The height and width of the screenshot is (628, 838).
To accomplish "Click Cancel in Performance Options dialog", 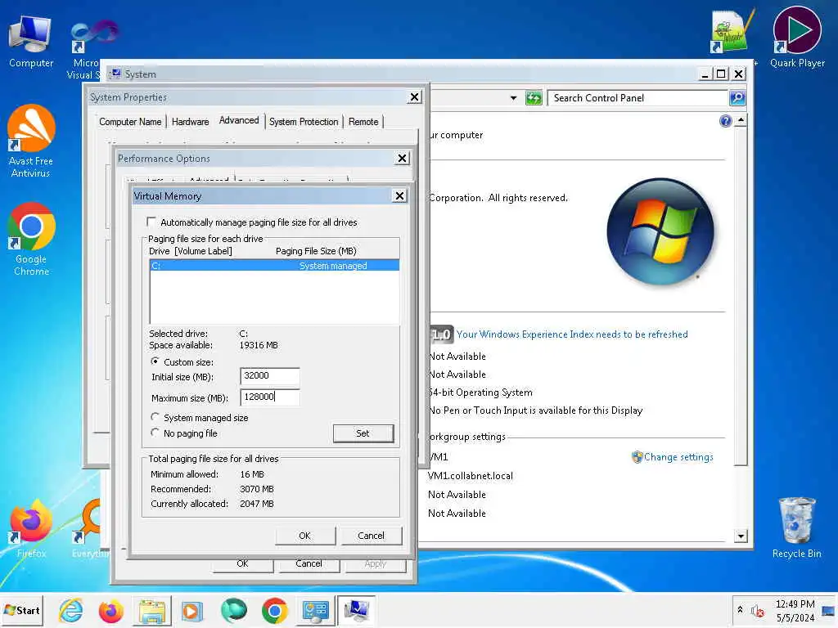I will (309, 564).
